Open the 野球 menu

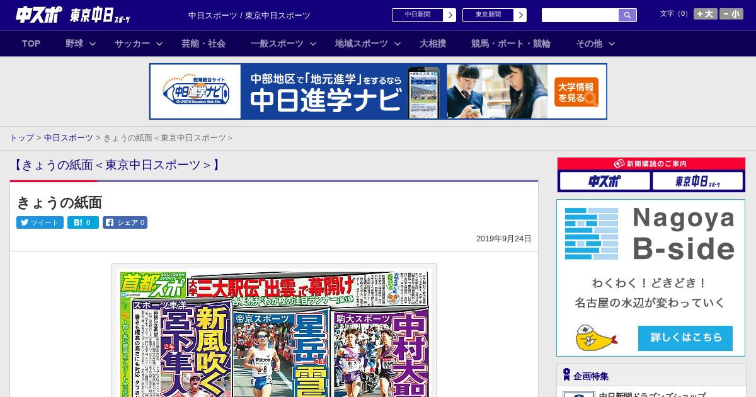pos(74,43)
